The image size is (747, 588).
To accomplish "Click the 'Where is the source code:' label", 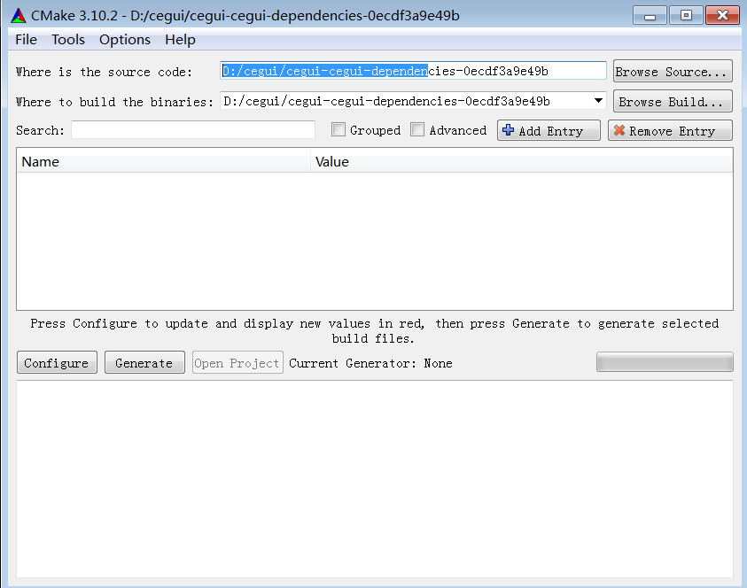I will [104, 72].
